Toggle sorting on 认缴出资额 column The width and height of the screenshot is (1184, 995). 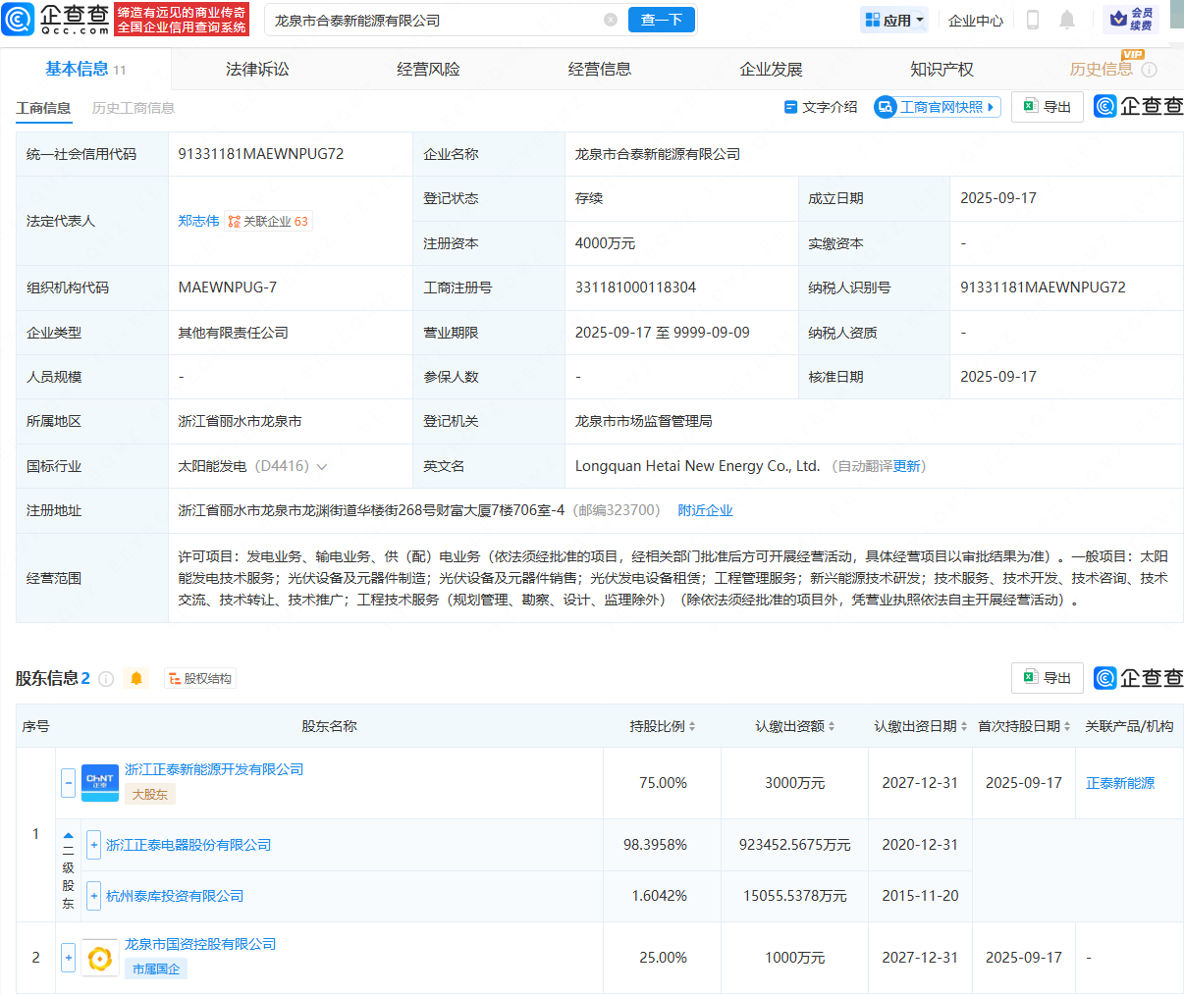click(832, 726)
